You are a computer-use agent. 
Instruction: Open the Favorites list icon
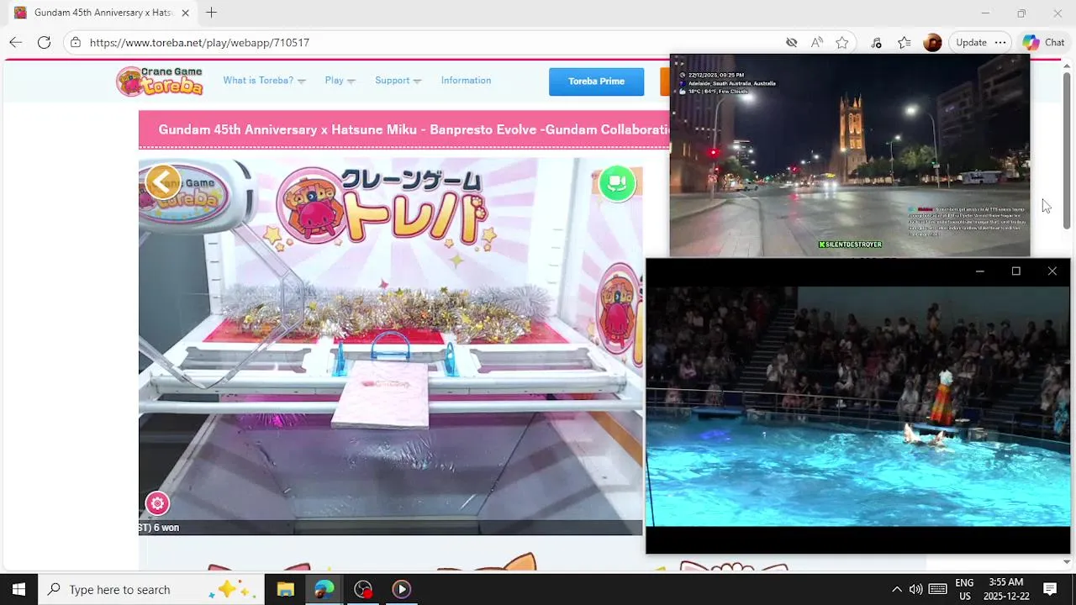point(905,42)
